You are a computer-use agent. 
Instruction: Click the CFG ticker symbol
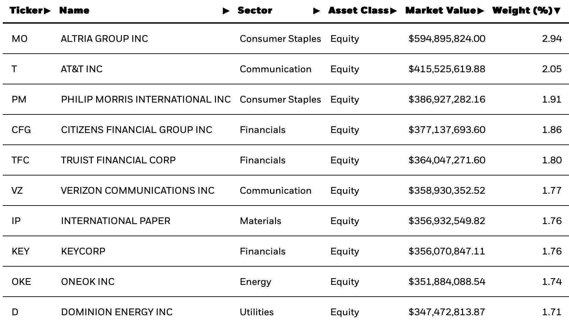point(21,130)
